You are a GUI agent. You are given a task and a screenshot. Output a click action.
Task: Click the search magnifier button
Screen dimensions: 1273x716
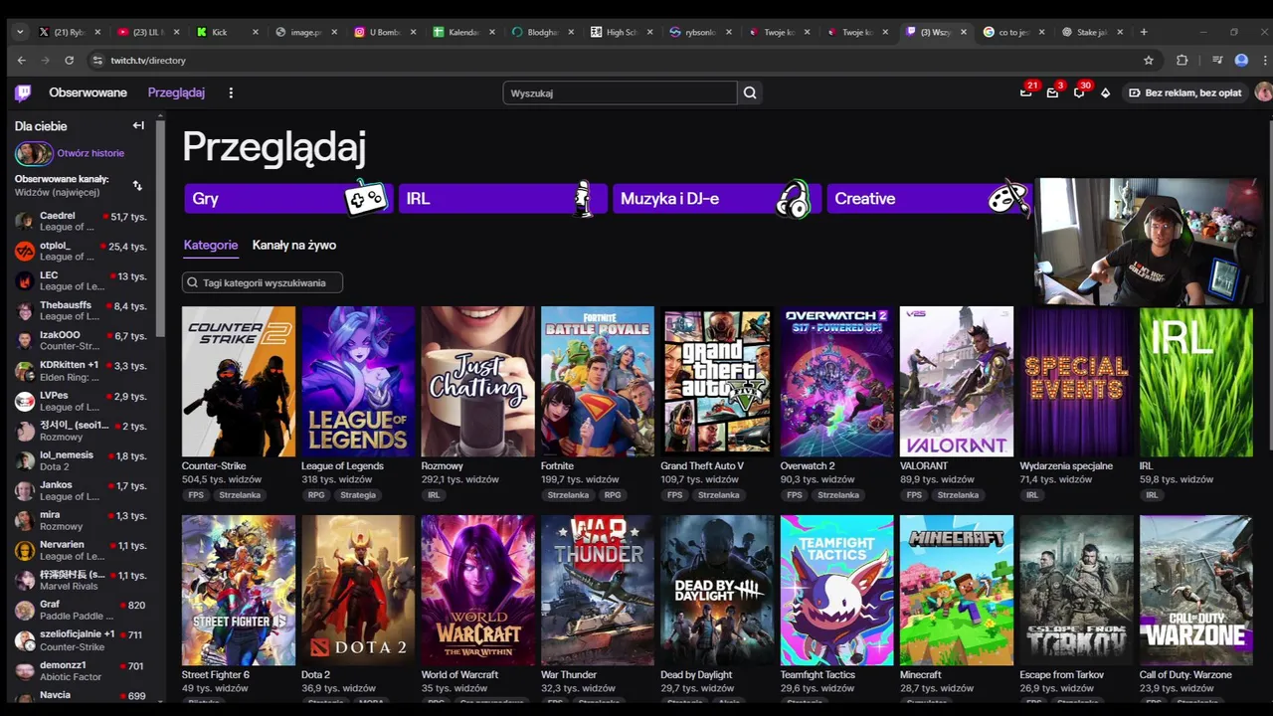click(750, 92)
